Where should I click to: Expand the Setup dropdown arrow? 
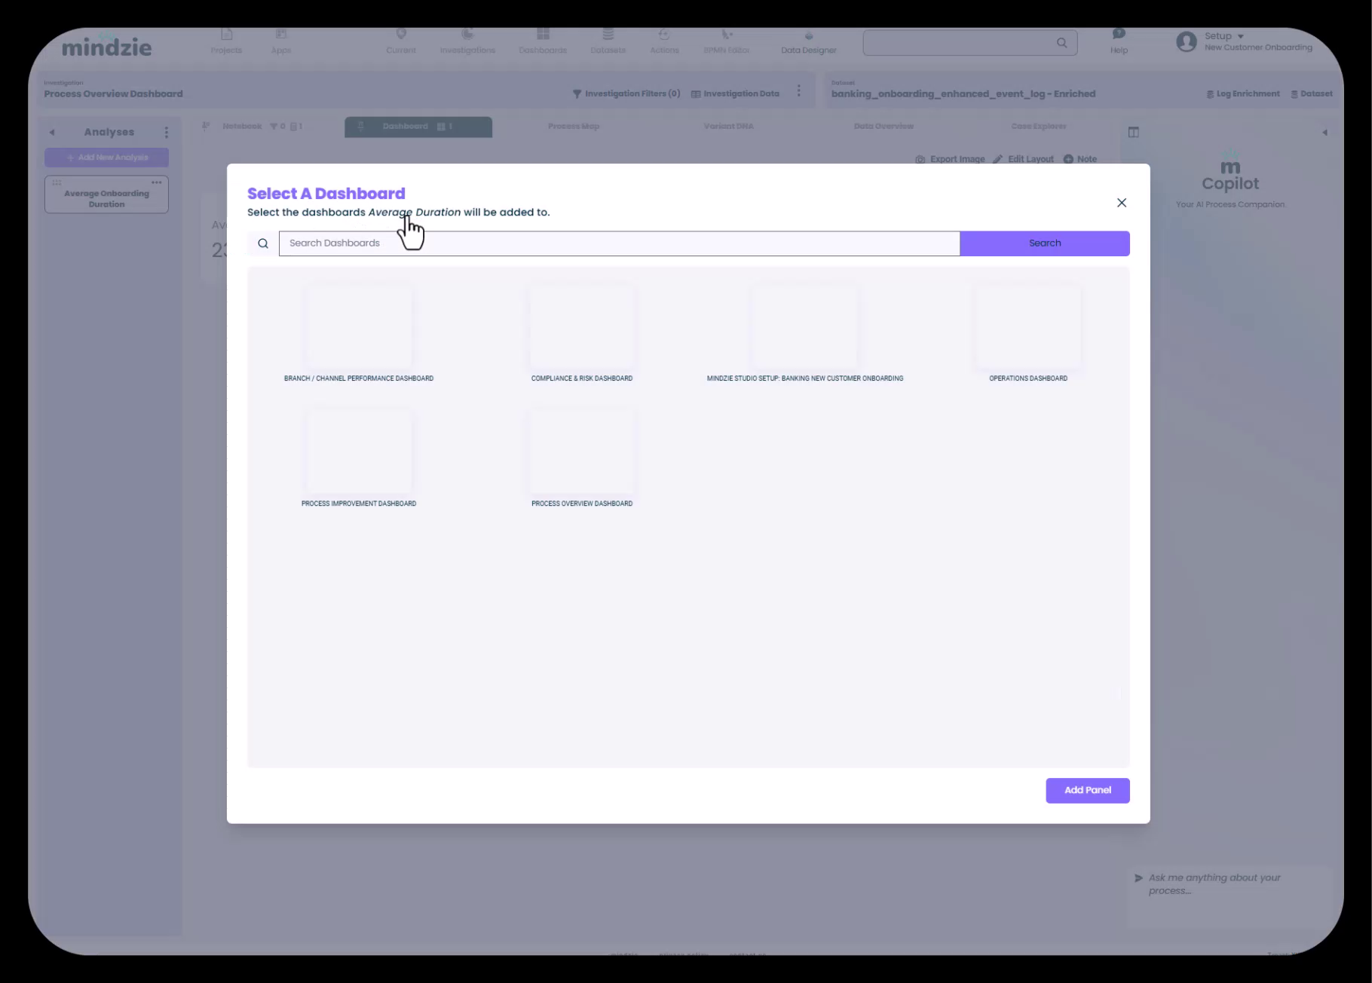coord(1240,36)
